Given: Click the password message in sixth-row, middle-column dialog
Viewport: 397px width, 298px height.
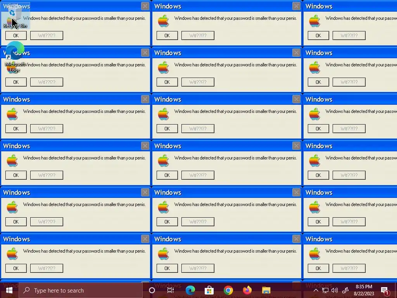Looking at the screenshot, I should tap(235, 251).
